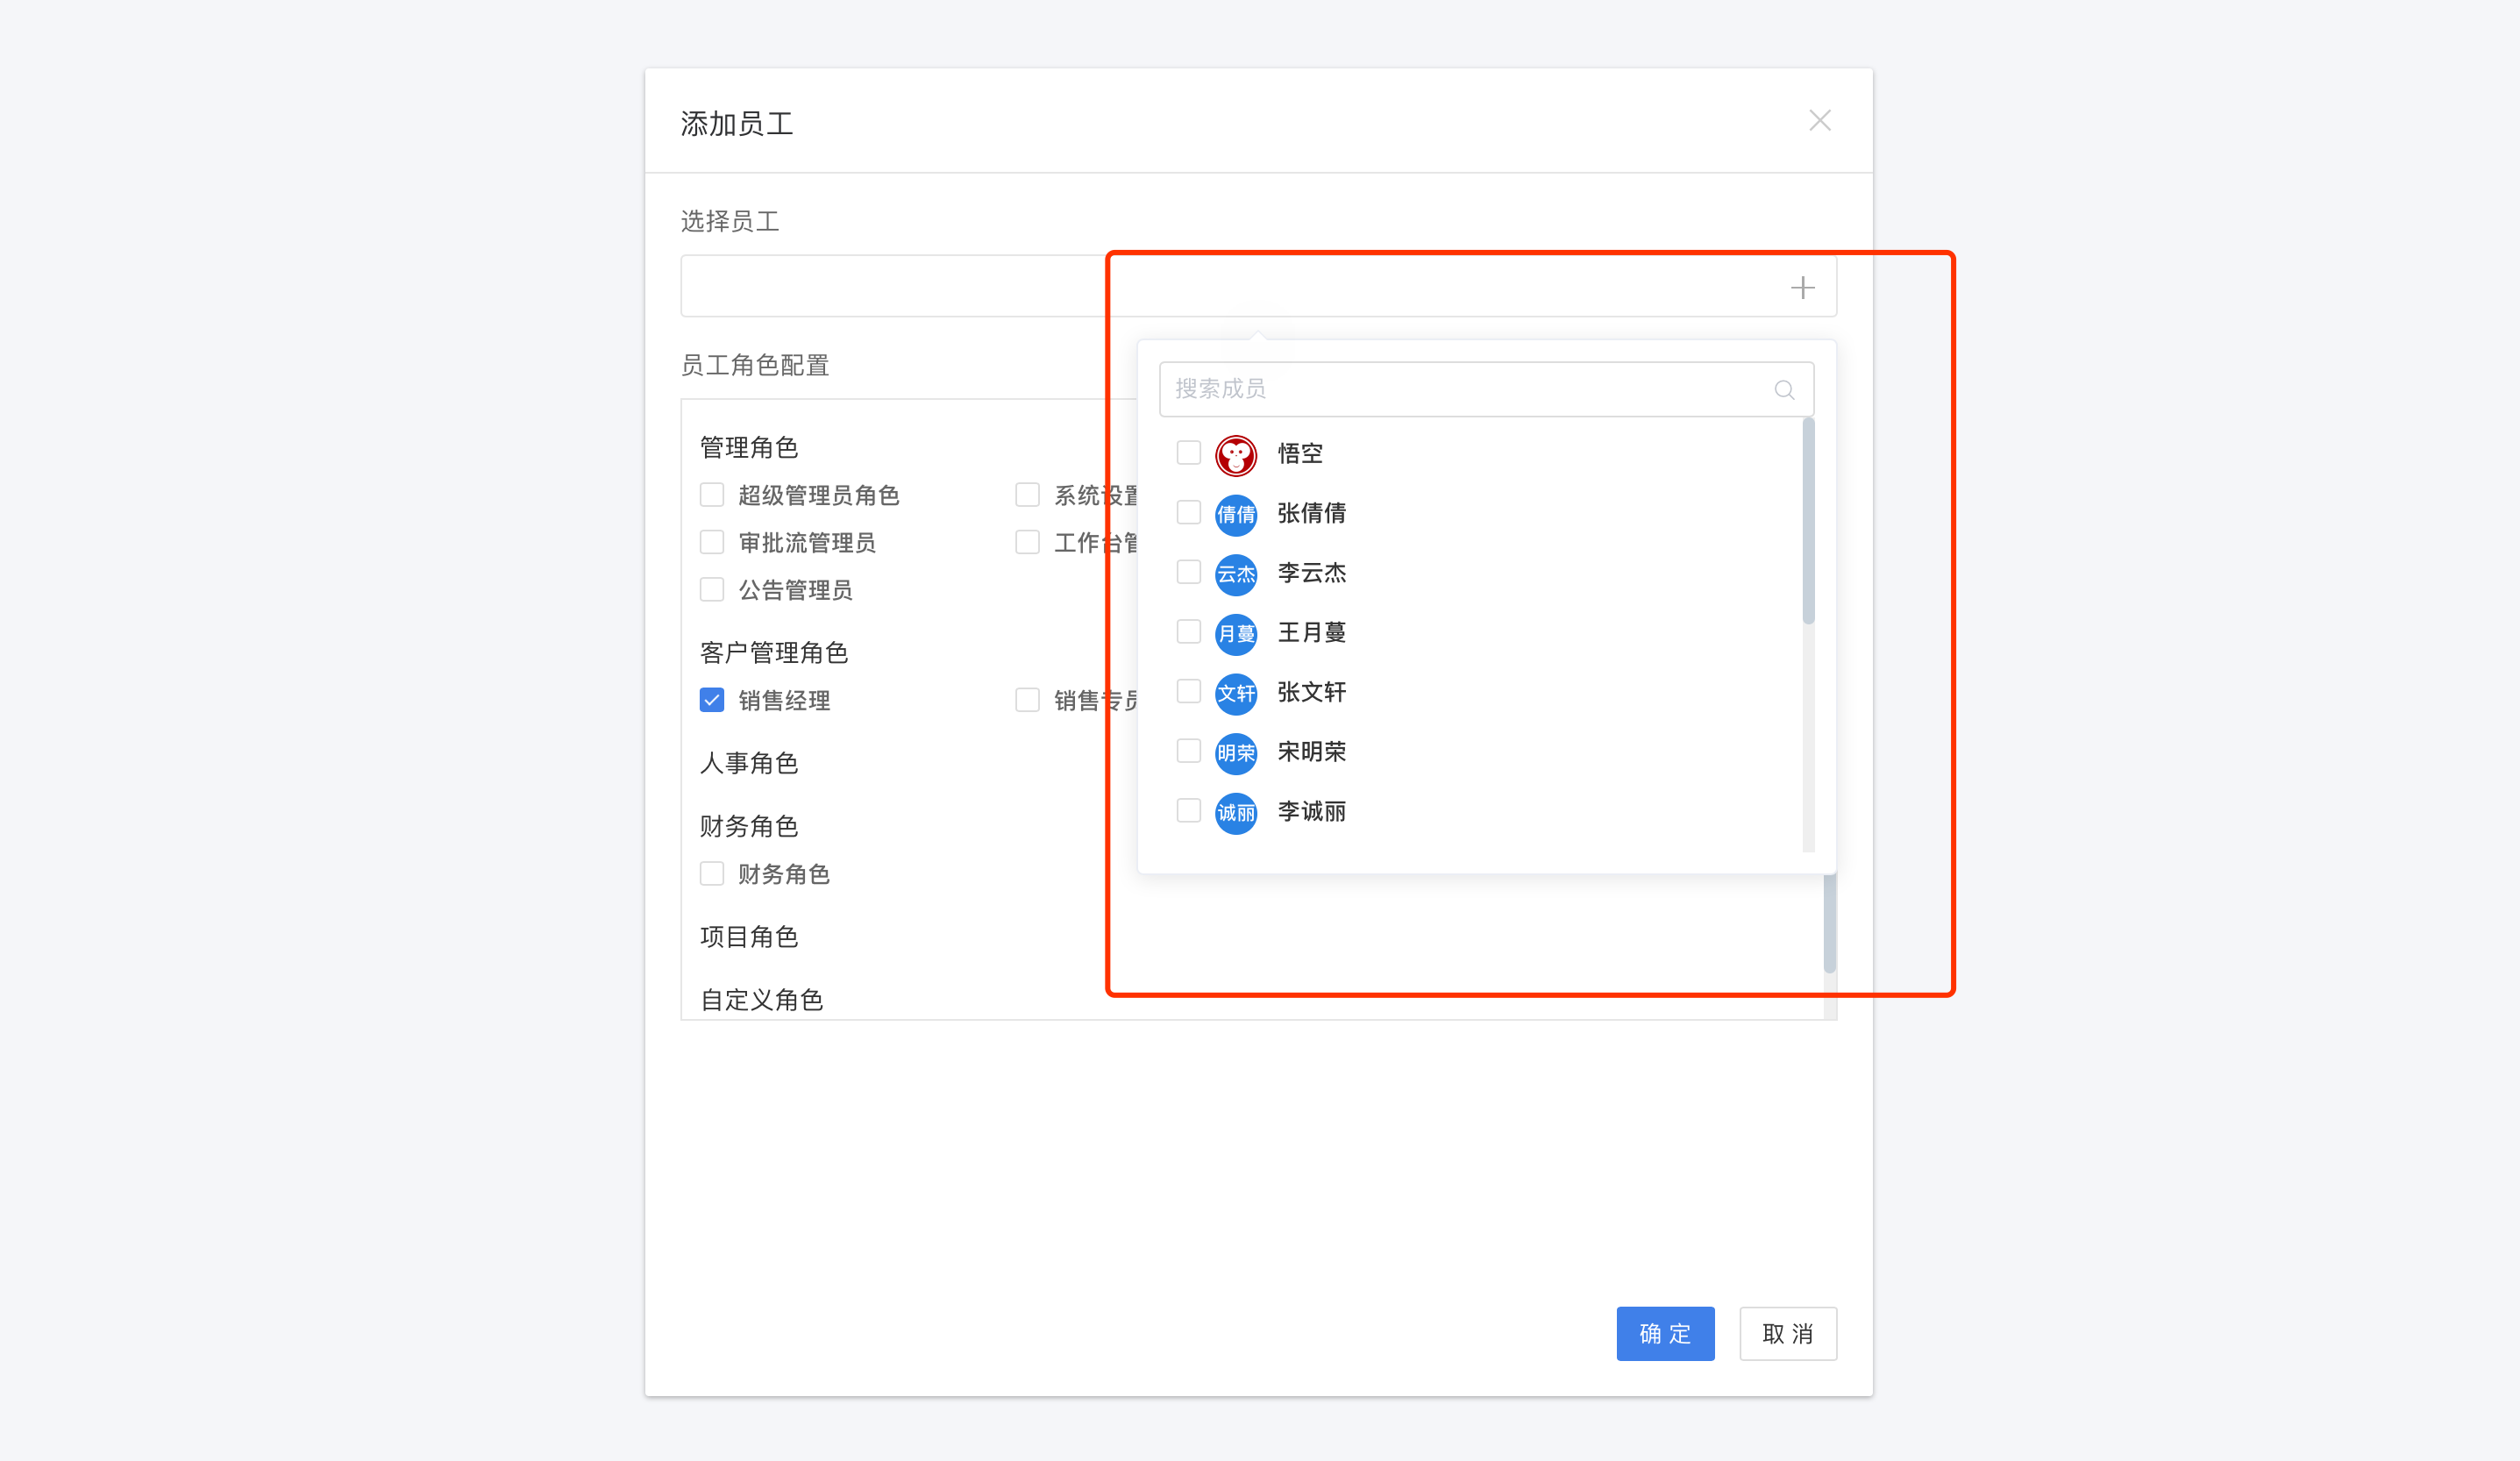Click the add new member plus icon
Viewport: 2520px width, 1461px height.
(1802, 287)
